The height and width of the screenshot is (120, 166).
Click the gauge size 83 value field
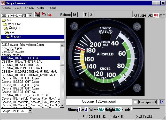(156, 15)
